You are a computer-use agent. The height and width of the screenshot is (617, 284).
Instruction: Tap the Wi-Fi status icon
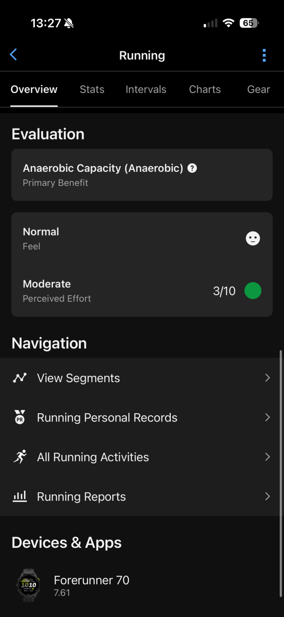pyautogui.click(x=228, y=23)
